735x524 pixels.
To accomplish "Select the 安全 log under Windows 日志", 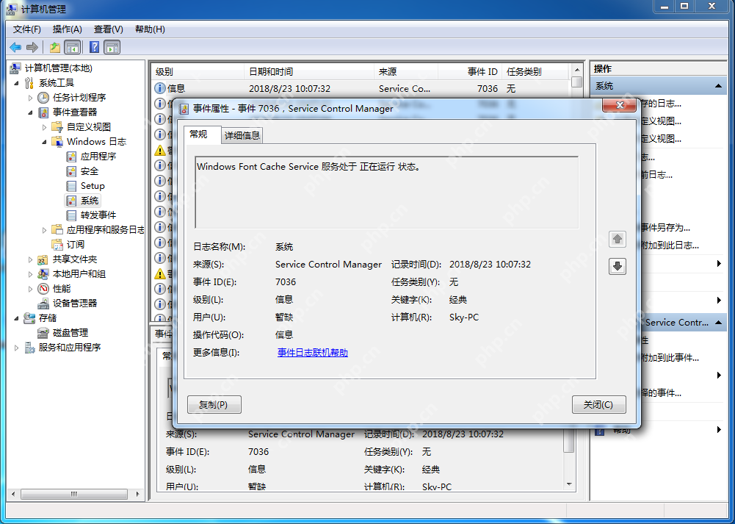I will click(89, 171).
